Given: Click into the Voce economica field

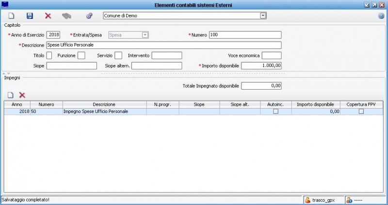Looking at the screenshot, I should coord(271,55).
